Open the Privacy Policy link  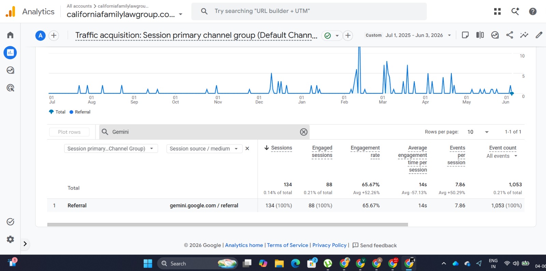click(x=329, y=245)
